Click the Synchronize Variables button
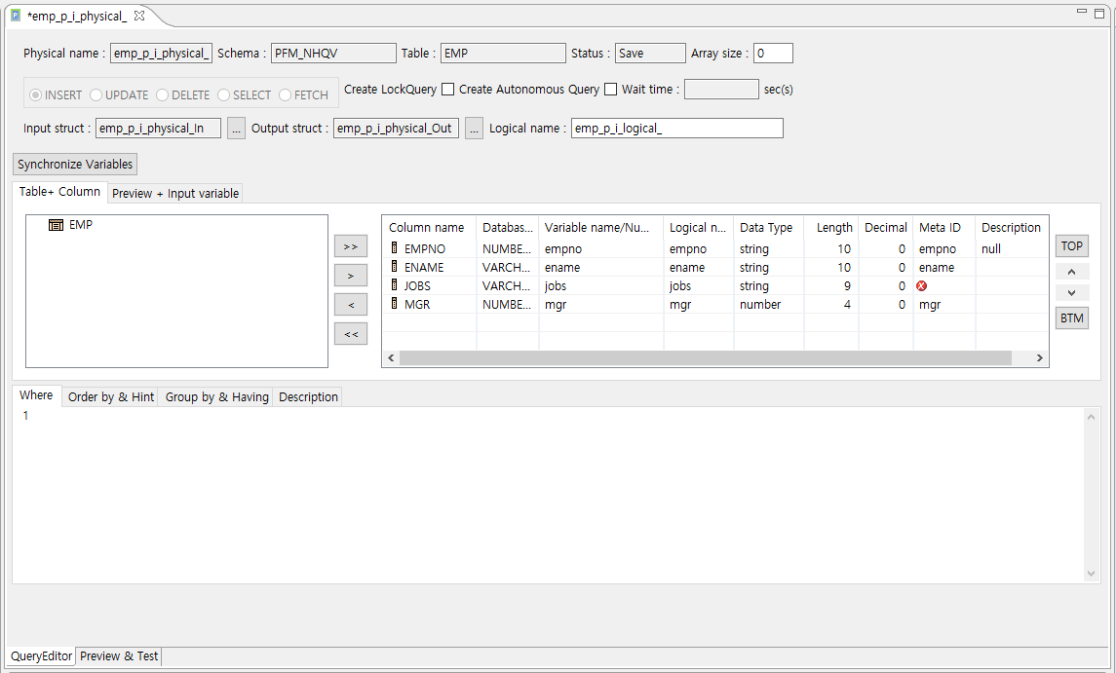Screen dimensions: 1116x673 click(76, 165)
